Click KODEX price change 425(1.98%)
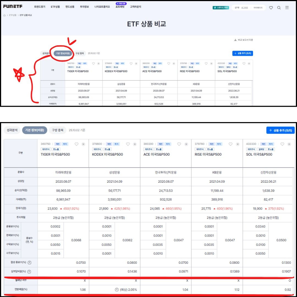This screenshot has height=297, width=297. [x=122, y=208]
